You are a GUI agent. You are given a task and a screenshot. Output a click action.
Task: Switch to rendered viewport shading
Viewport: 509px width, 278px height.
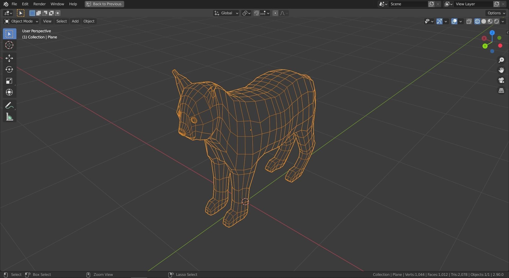point(496,21)
